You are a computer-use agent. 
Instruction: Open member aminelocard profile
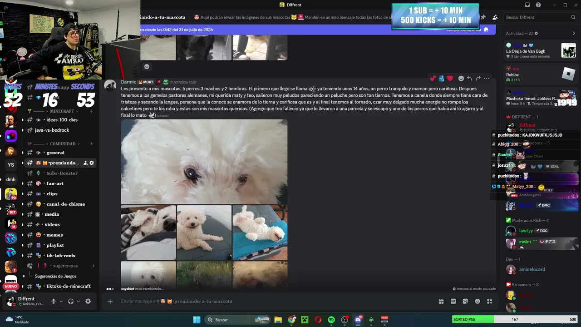pyautogui.click(x=541, y=269)
